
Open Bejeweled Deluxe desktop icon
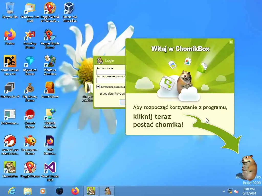coord(30,65)
